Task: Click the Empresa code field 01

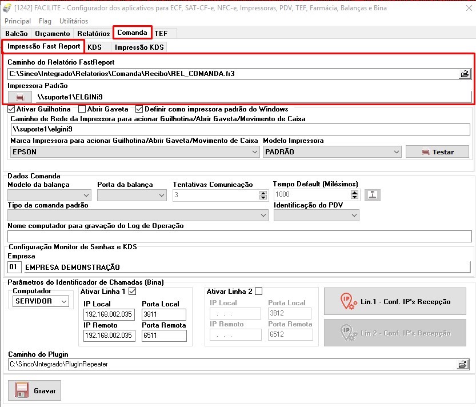Action: 14,268
